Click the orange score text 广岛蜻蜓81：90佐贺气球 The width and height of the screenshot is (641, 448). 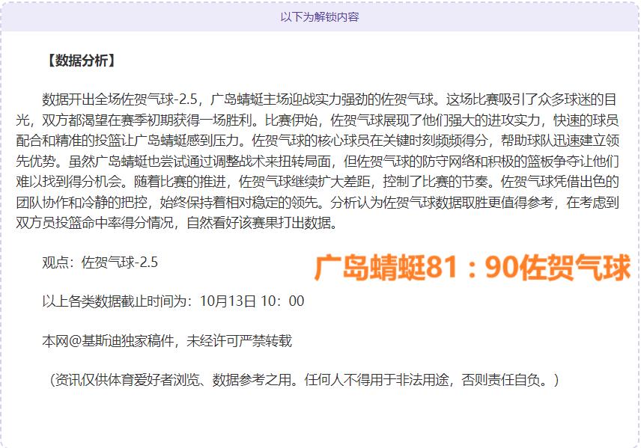[x=473, y=268]
